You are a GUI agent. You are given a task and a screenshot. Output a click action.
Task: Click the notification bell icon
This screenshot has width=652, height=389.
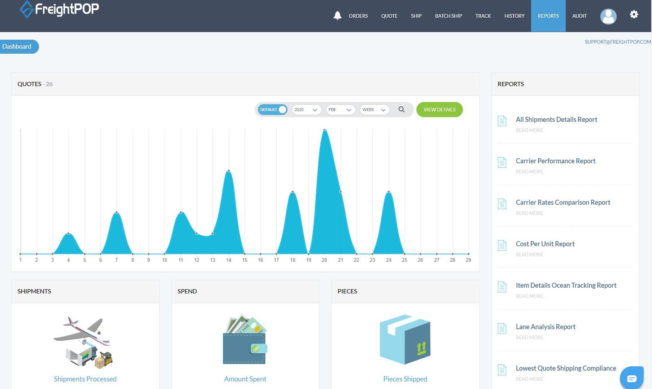(x=337, y=16)
